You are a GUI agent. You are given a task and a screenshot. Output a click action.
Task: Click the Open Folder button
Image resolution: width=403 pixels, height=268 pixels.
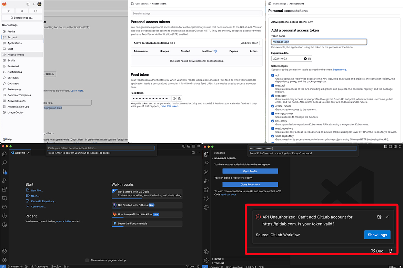click(x=250, y=171)
